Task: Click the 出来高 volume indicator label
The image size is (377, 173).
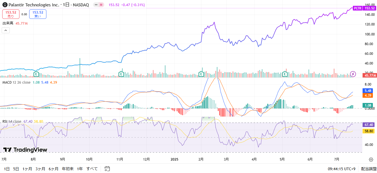Action: click(8, 24)
